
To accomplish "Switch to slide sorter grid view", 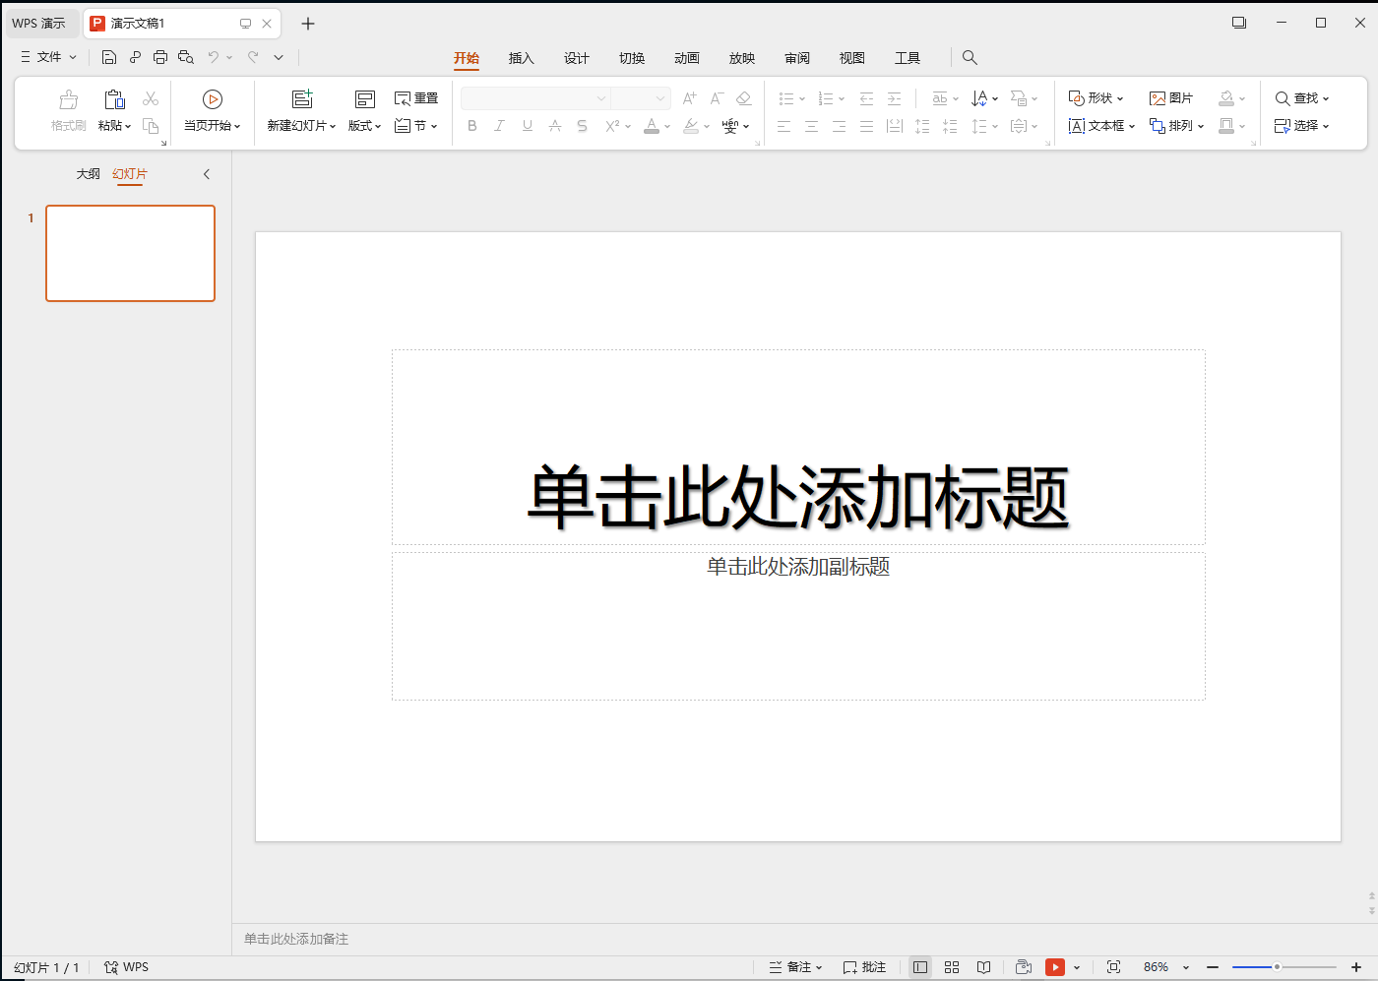I will click(x=952, y=967).
